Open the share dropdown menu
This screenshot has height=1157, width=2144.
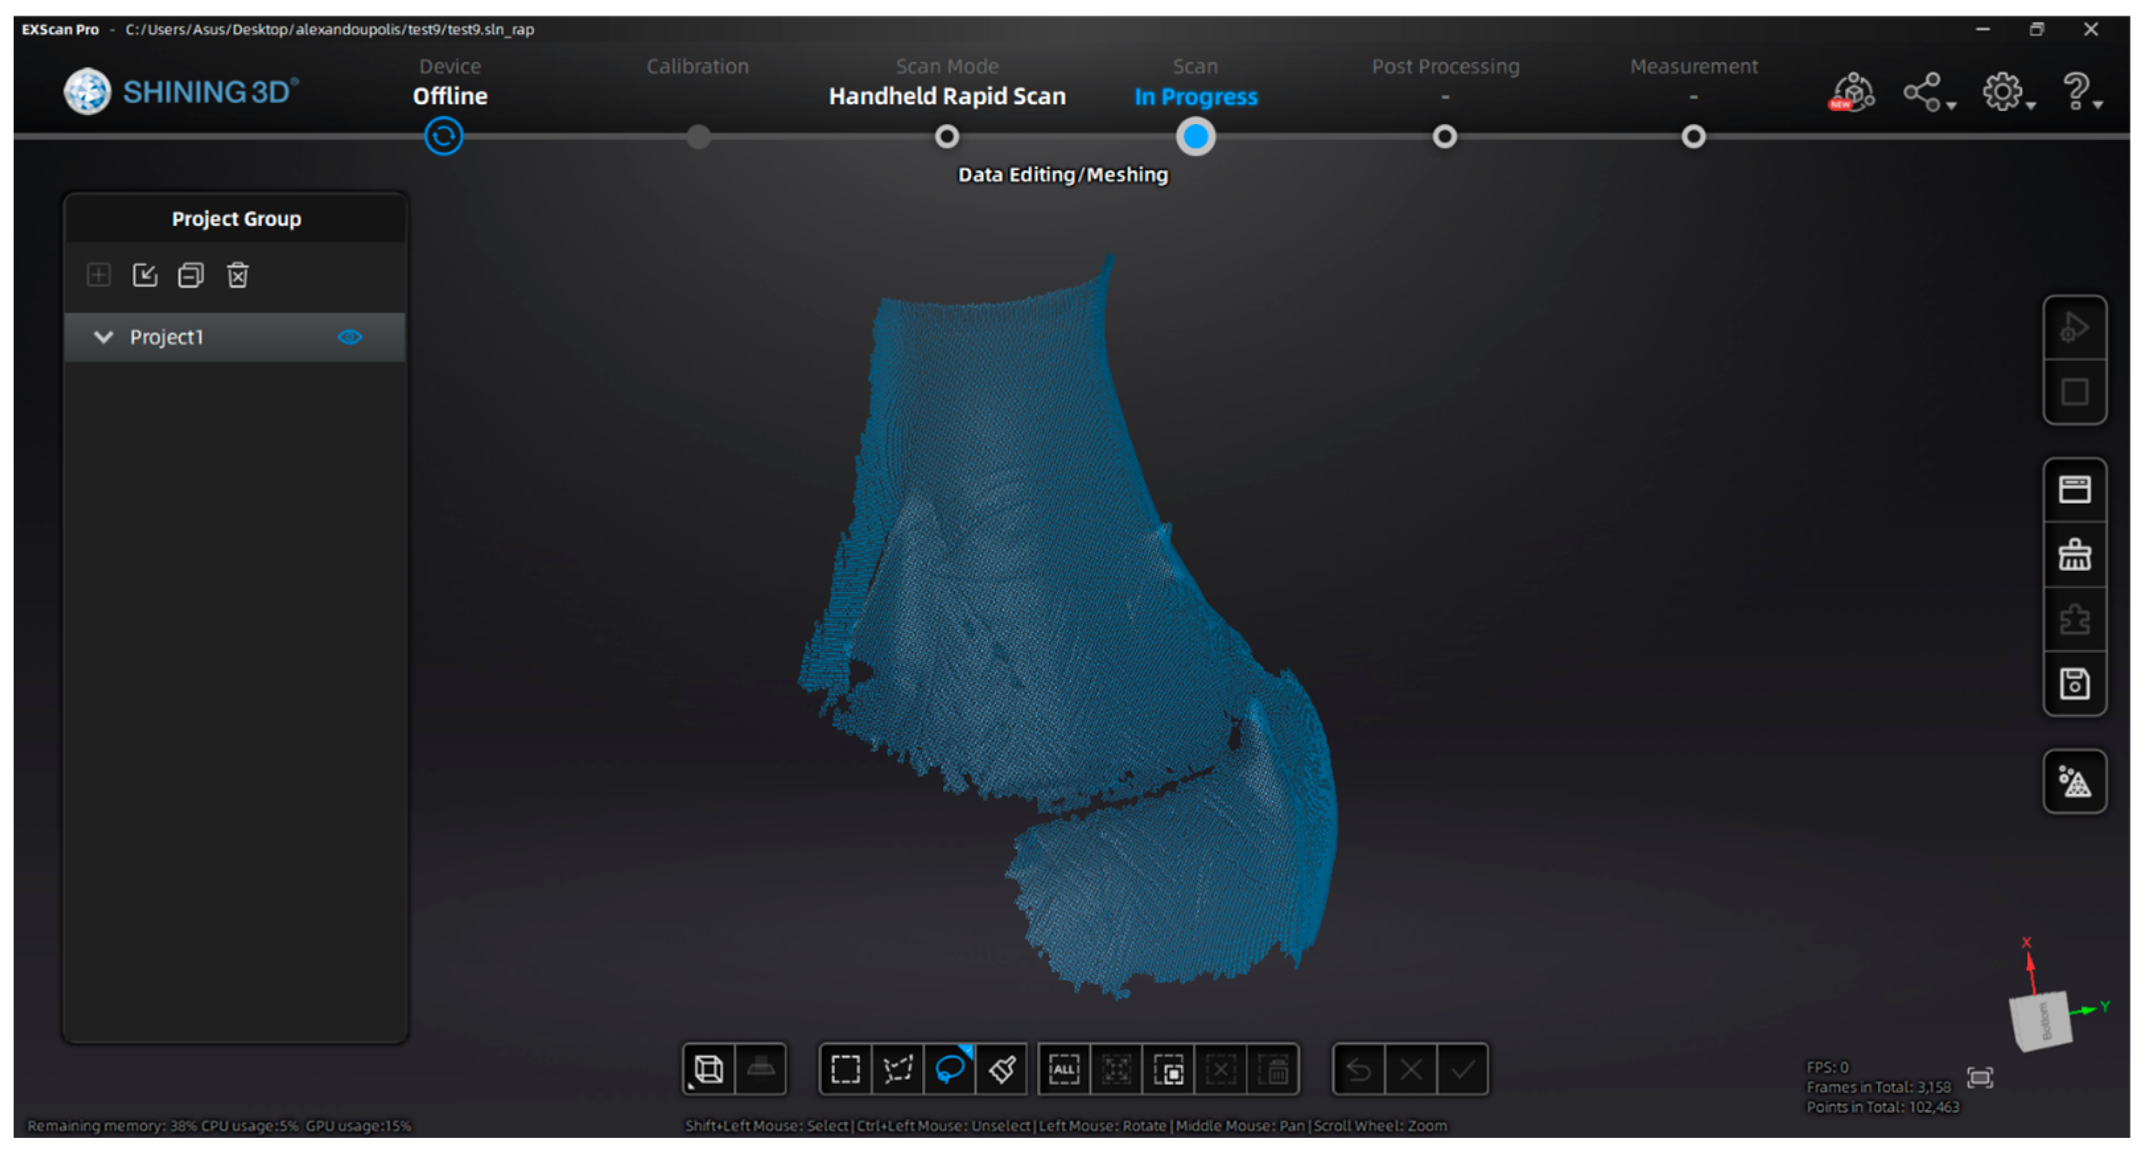[1927, 92]
